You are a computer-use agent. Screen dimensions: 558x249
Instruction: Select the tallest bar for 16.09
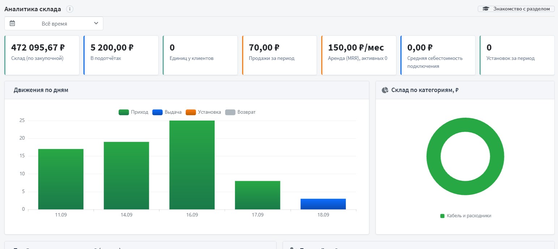(x=192, y=165)
